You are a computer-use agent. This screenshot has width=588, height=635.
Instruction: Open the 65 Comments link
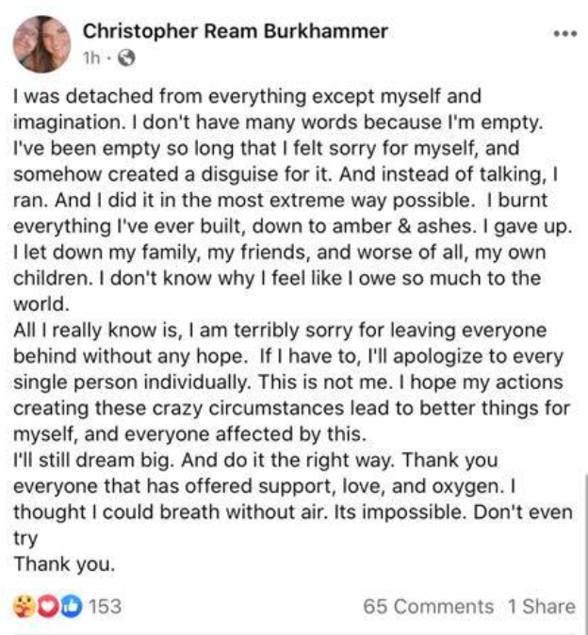428,607
